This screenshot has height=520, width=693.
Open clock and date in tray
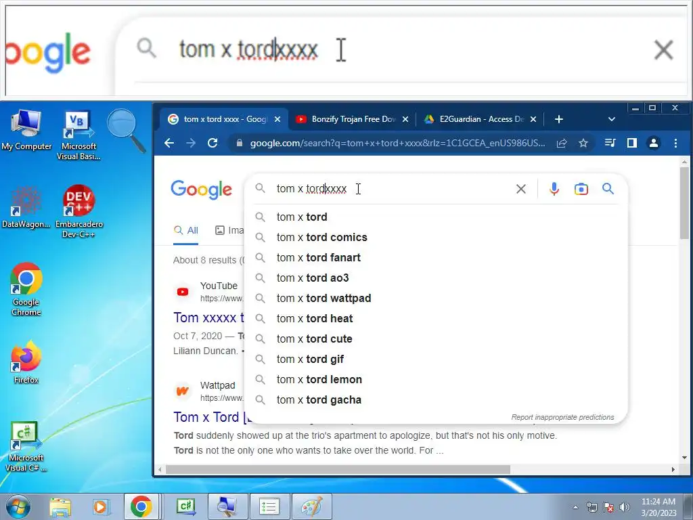[x=658, y=507]
